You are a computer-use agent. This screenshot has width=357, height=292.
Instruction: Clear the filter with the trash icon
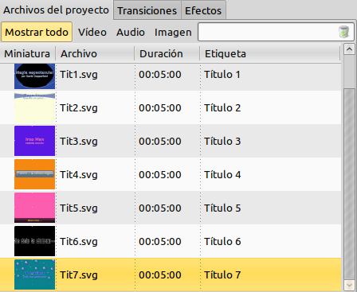coord(343,32)
